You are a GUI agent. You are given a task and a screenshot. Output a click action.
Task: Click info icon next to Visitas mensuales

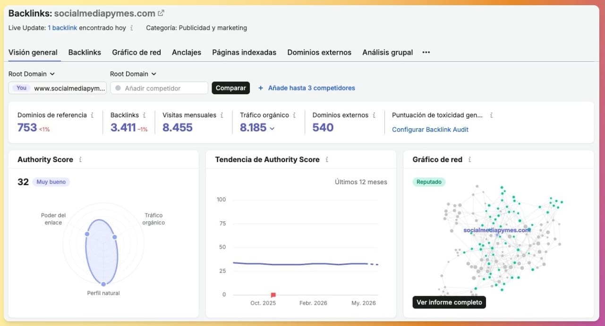(x=222, y=115)
